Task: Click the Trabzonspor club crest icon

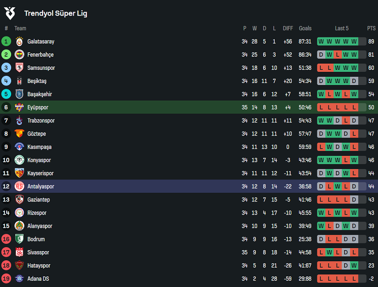Action: 19,120
